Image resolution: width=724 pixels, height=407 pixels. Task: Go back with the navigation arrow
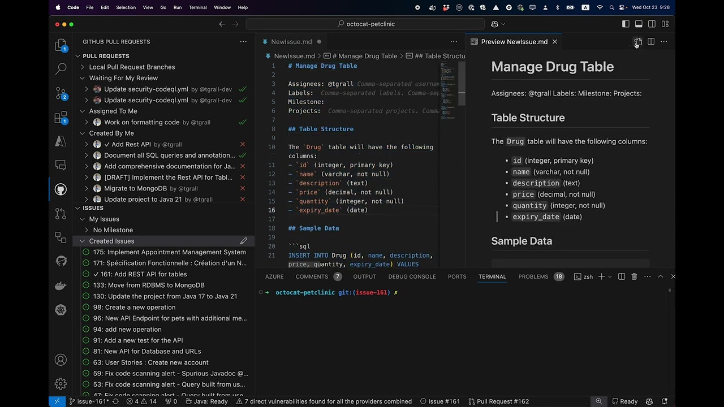point(222,24)
